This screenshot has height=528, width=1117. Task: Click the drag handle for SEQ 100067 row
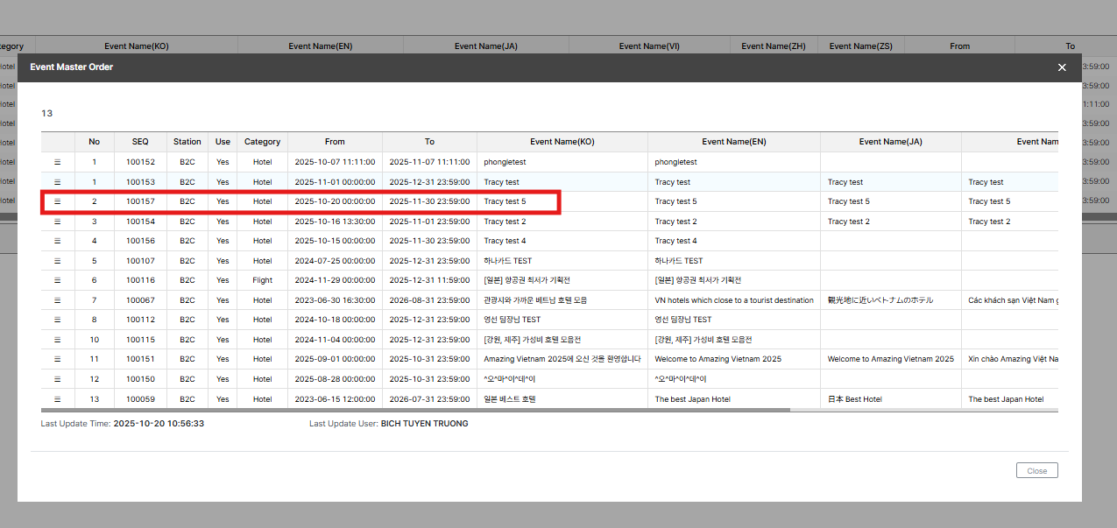pyautogui.click(x=58, y=300)
